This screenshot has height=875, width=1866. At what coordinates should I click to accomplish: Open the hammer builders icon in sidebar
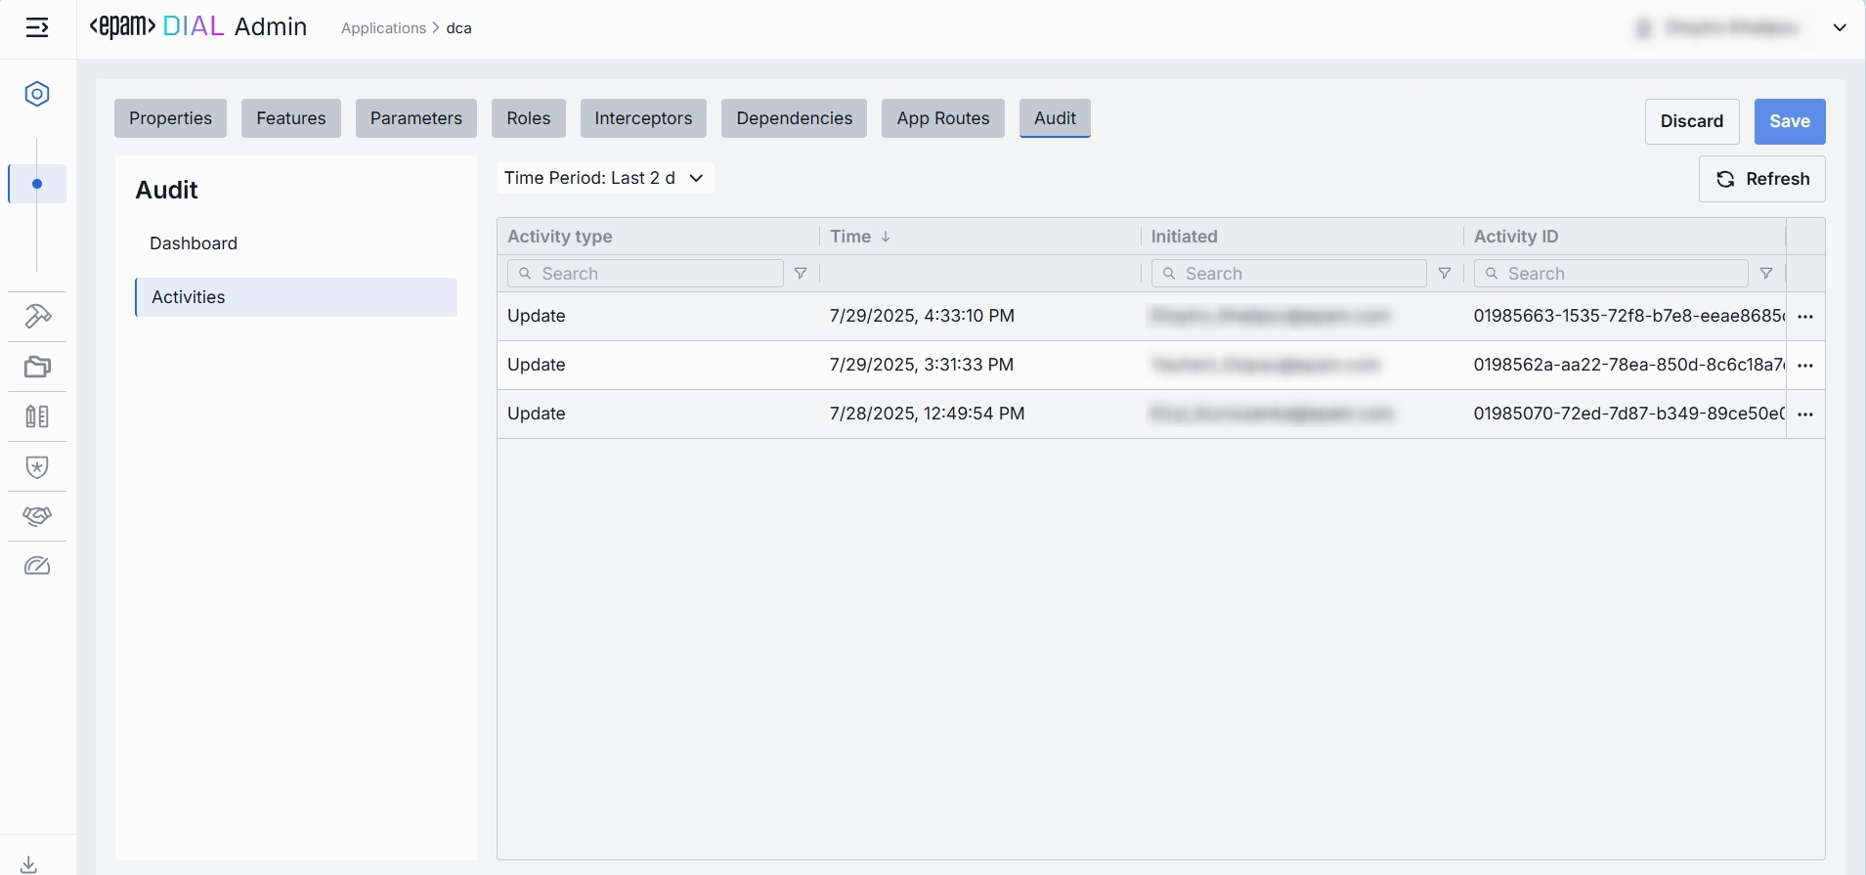(x=37, y=317)
